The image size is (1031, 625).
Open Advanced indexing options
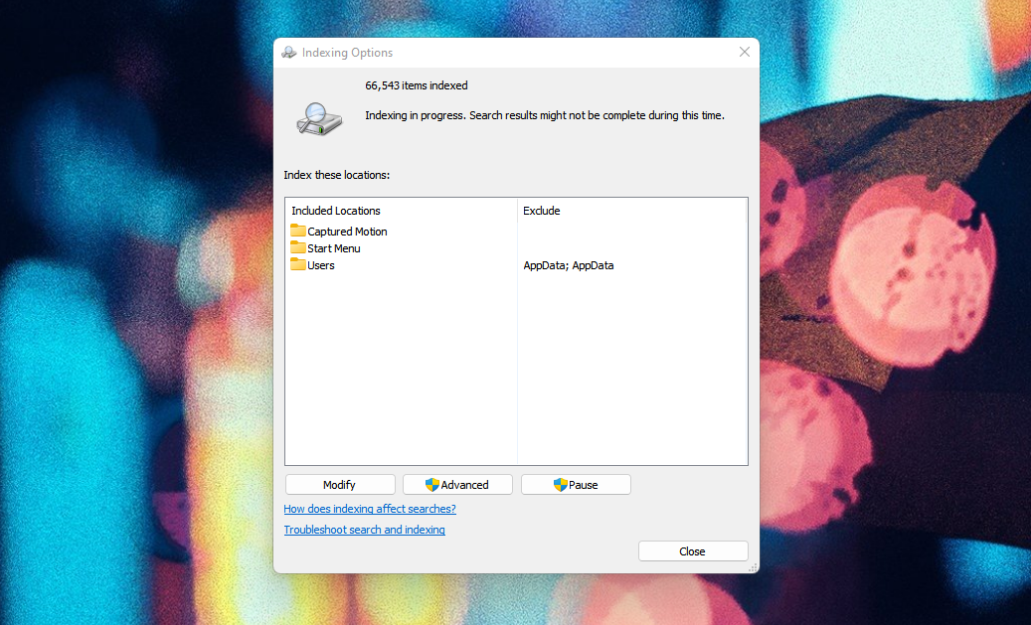coord(457,484)
